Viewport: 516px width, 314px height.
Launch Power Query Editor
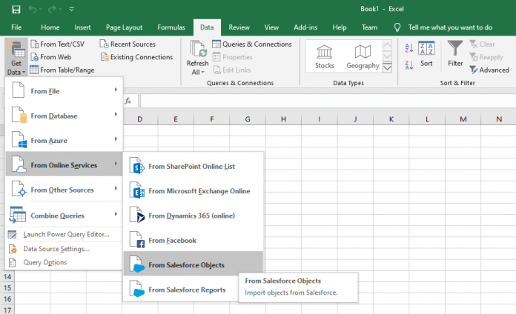click(66, 235)
